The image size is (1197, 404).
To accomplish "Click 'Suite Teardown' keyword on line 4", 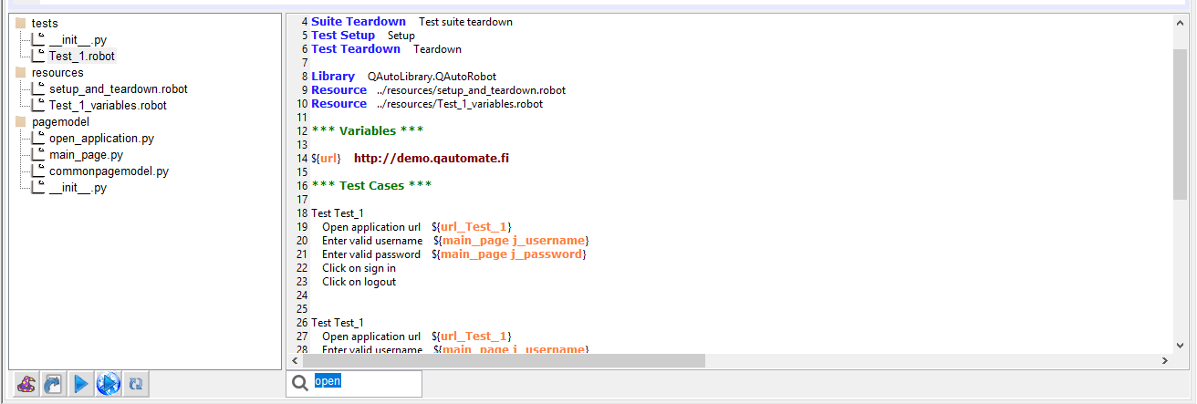I will (x=359, y=21).
